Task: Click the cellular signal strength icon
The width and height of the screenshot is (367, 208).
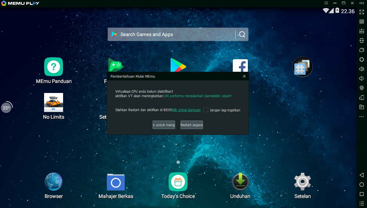Action: [332, 11]
